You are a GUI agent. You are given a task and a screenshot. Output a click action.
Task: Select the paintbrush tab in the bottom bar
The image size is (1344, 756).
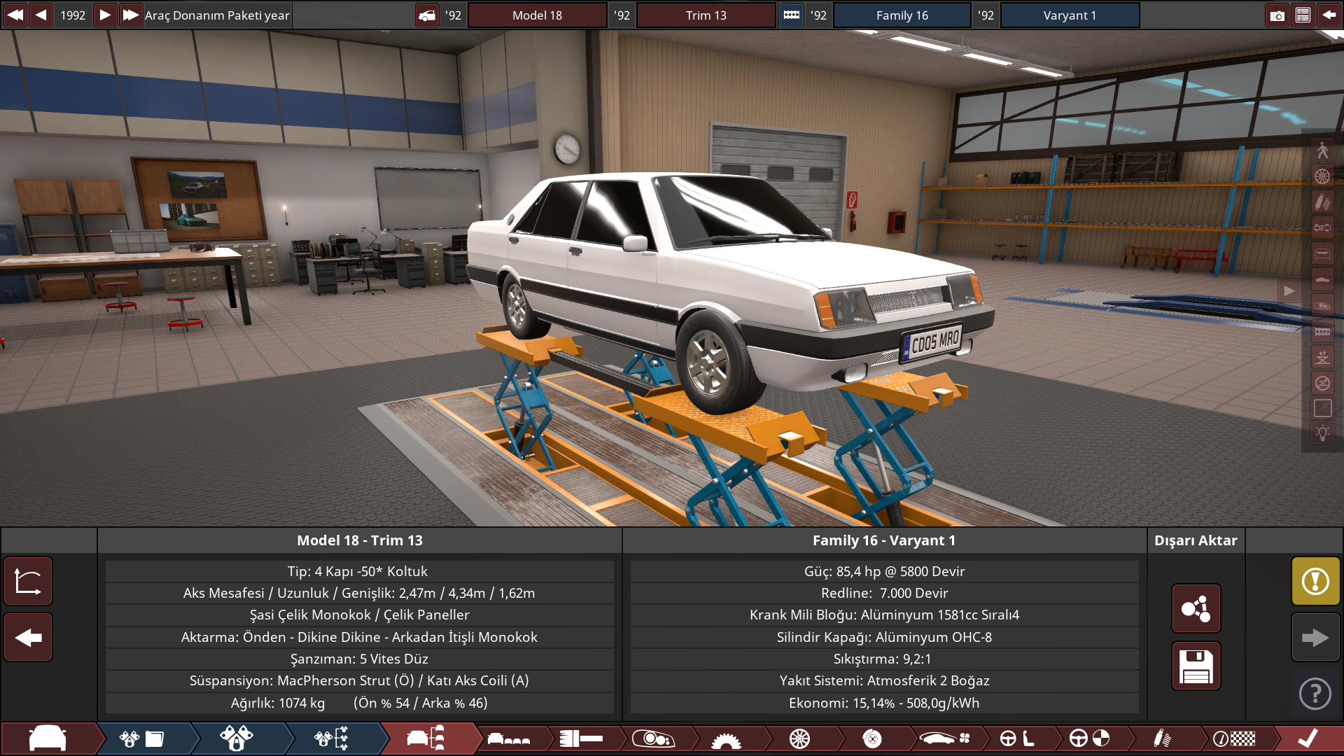pyautogui.click(x=582, y=739)
